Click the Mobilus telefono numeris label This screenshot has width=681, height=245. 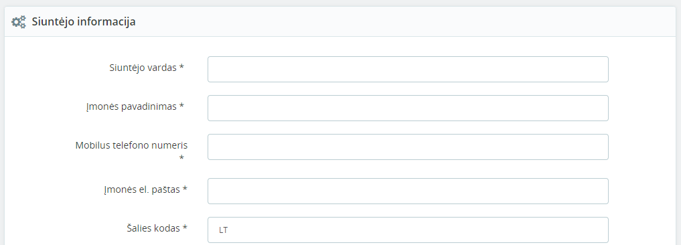click(131, 145)
